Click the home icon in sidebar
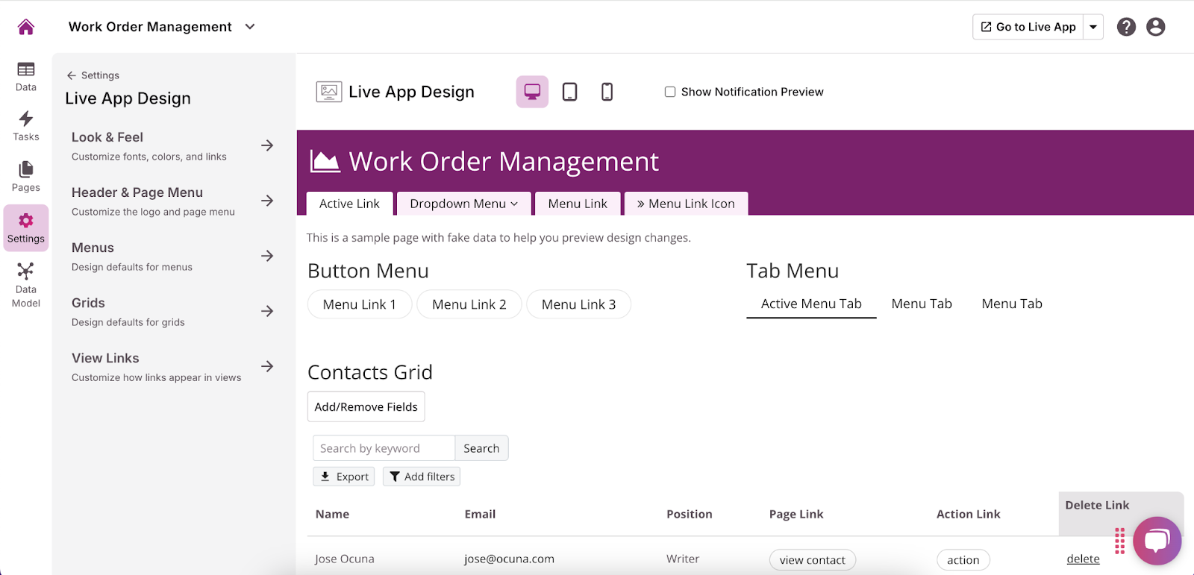 pyautogui.click(x=26, y=28)
